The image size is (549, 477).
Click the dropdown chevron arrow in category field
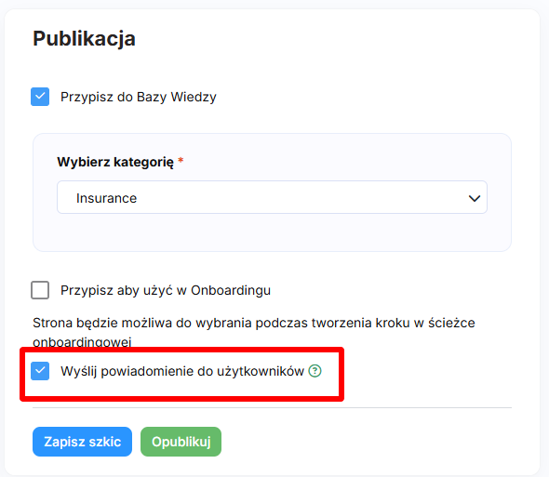474,198
